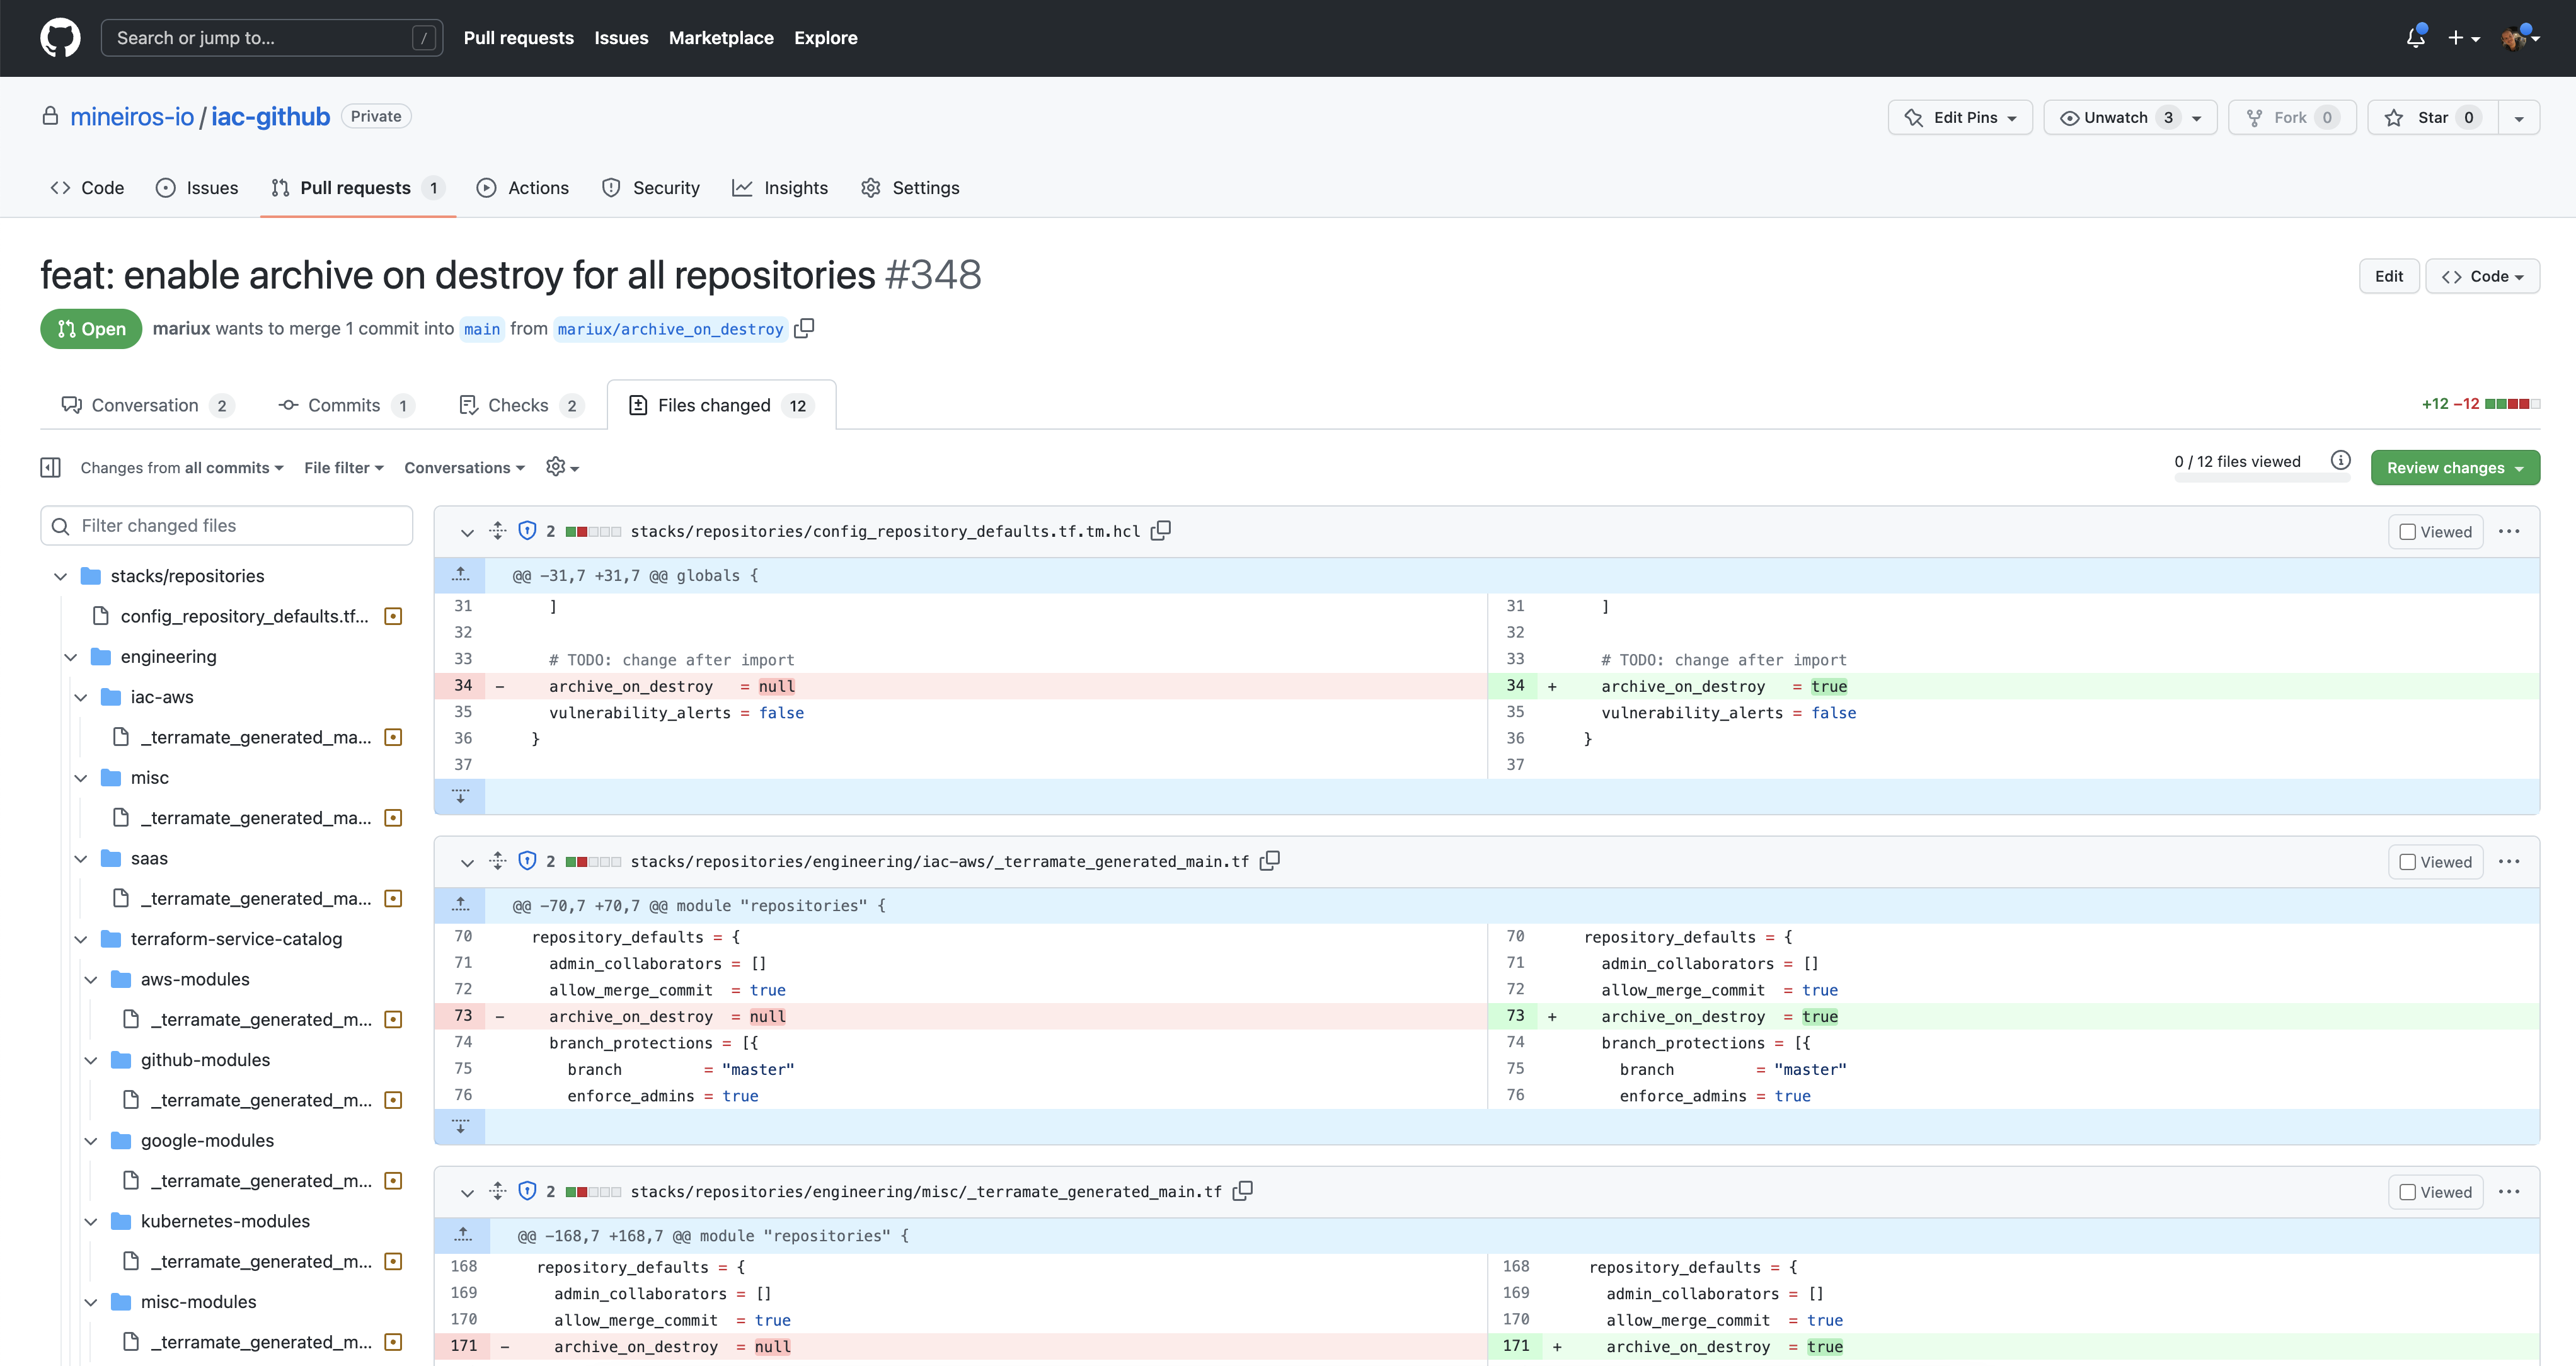This screenshot has height=1366, width=2576.
Task: Click the GitHub logo home icon
Action: (60, 38)
